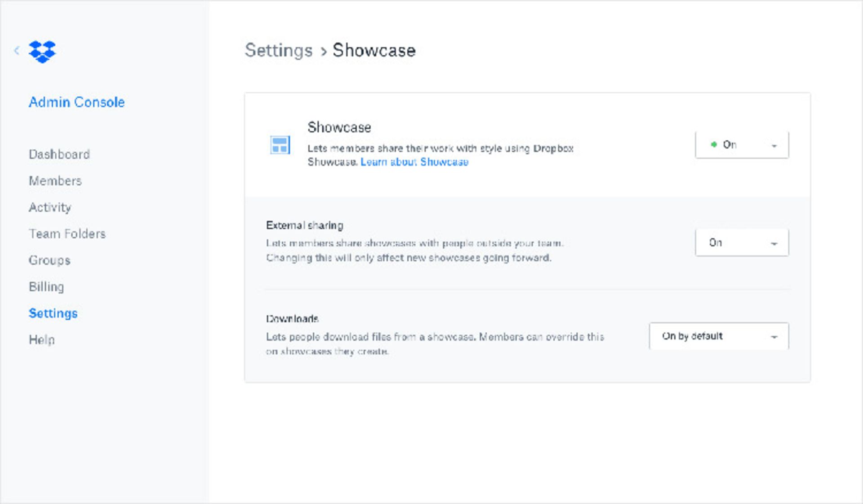Open the Showcase On dropdown
The height and width of the screenshot is (504, 863).
[742, 145]
